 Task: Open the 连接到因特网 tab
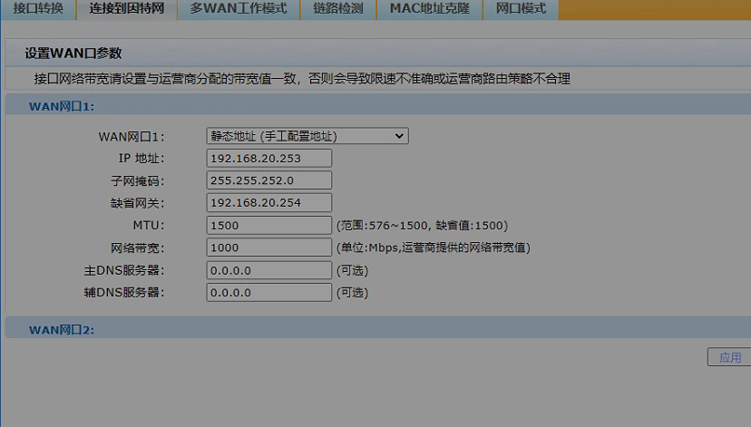point(127,9)
